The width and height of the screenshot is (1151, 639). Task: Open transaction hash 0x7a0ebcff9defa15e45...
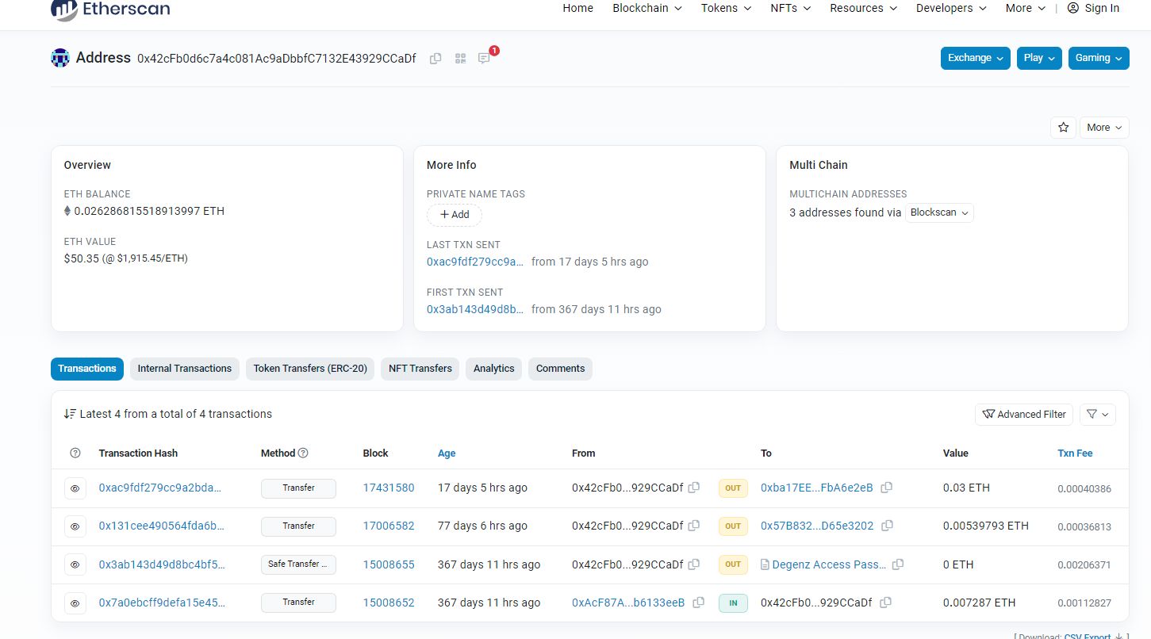(x=162, y=603)
